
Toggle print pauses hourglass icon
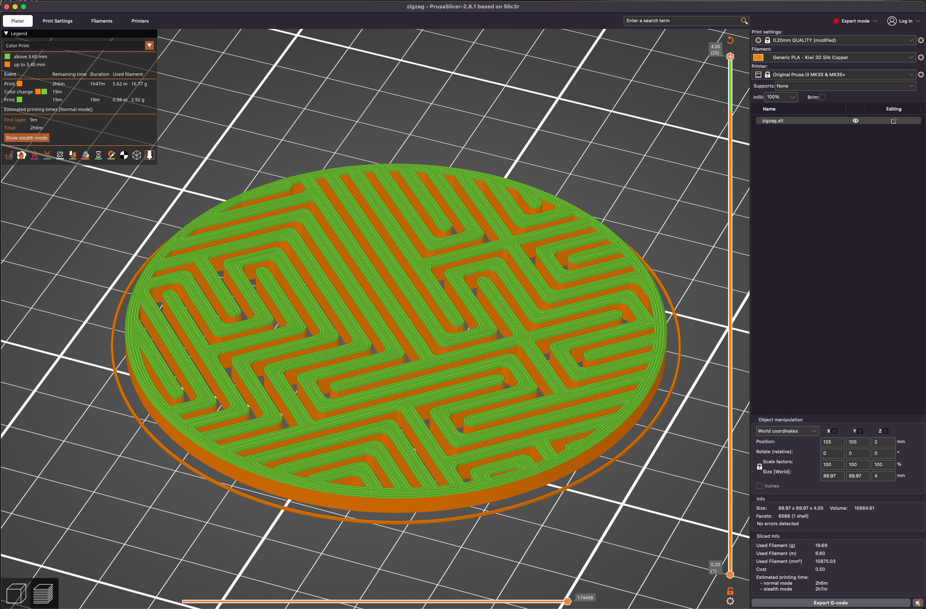99,155
